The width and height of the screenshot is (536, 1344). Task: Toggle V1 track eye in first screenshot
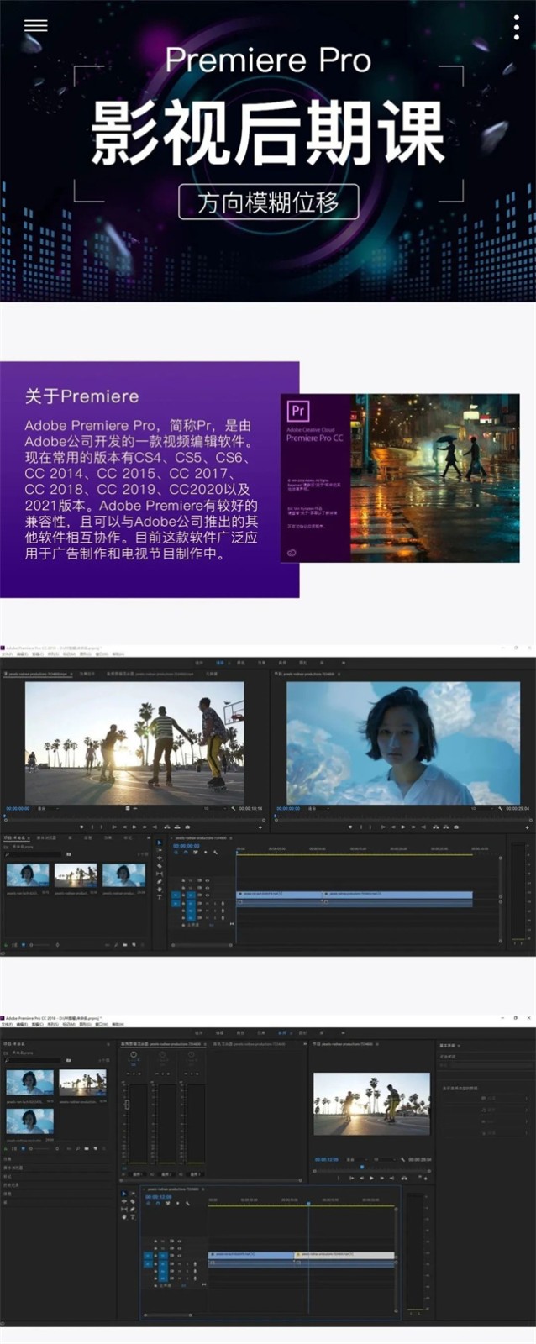[x=207, y=895]
